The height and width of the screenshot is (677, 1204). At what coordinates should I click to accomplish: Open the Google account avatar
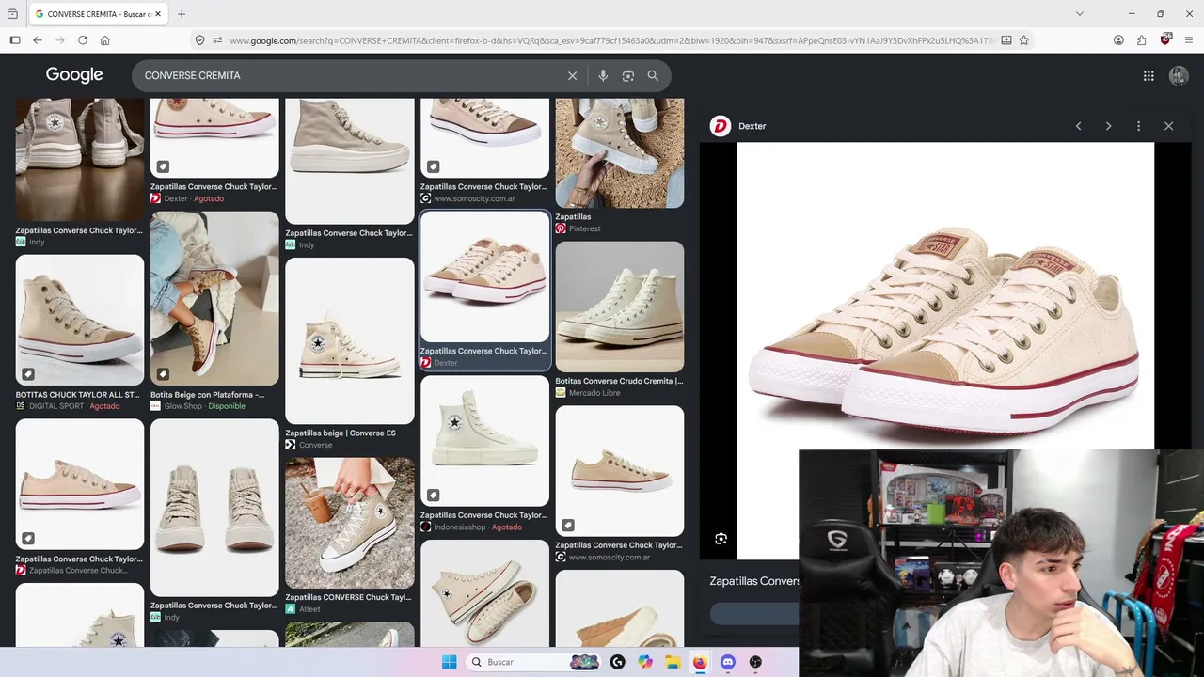tap(1179, 76)
